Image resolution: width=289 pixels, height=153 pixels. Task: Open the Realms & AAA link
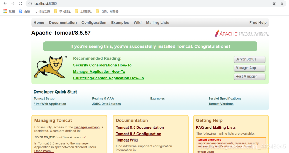tap(103, 99)
